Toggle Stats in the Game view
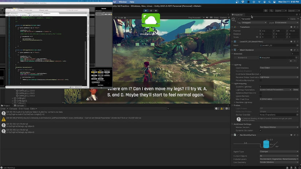This screenshot has width=301, height=169. (x=216, y=17)
